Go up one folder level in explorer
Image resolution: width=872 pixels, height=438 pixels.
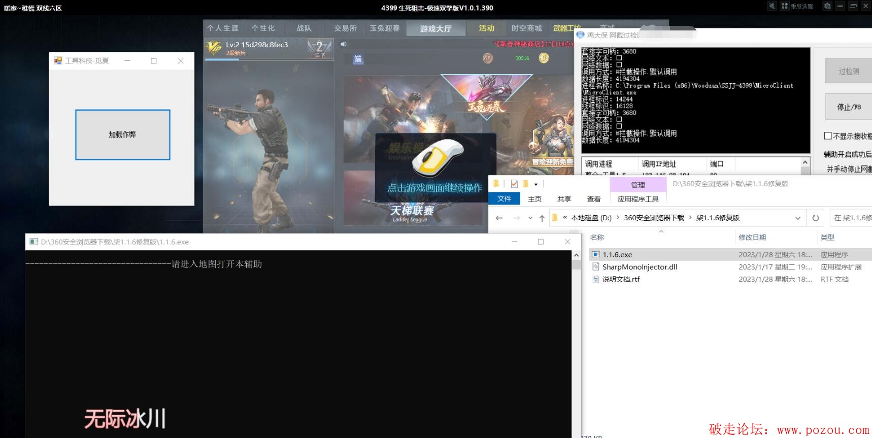[542, 218]
